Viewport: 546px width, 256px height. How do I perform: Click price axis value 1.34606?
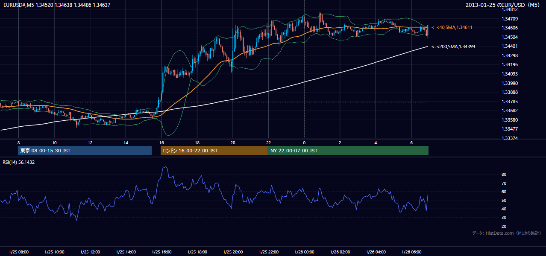click(510, 28)
